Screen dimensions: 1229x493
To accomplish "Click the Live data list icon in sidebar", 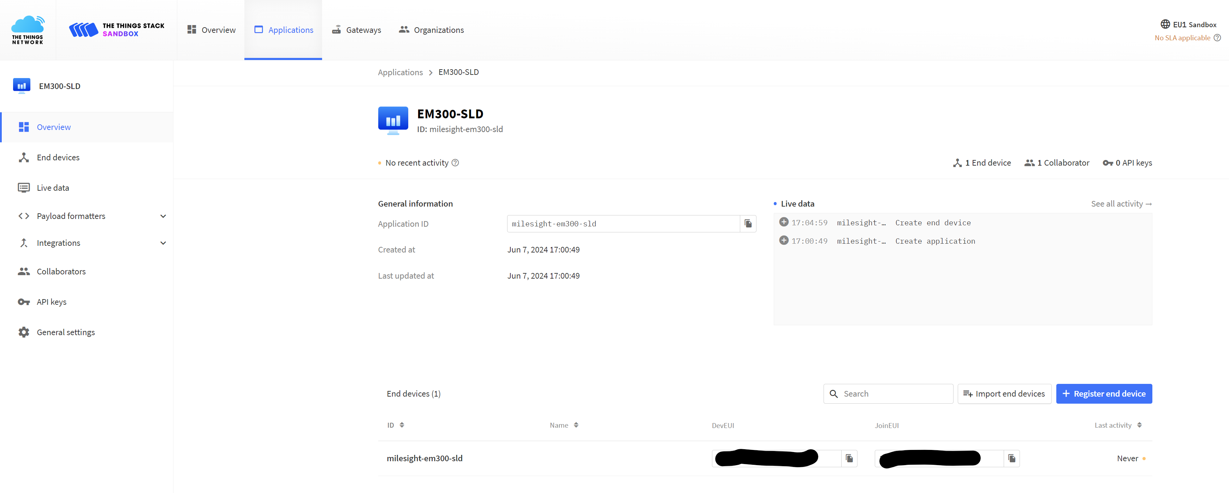I will click(x=24, y=188).
